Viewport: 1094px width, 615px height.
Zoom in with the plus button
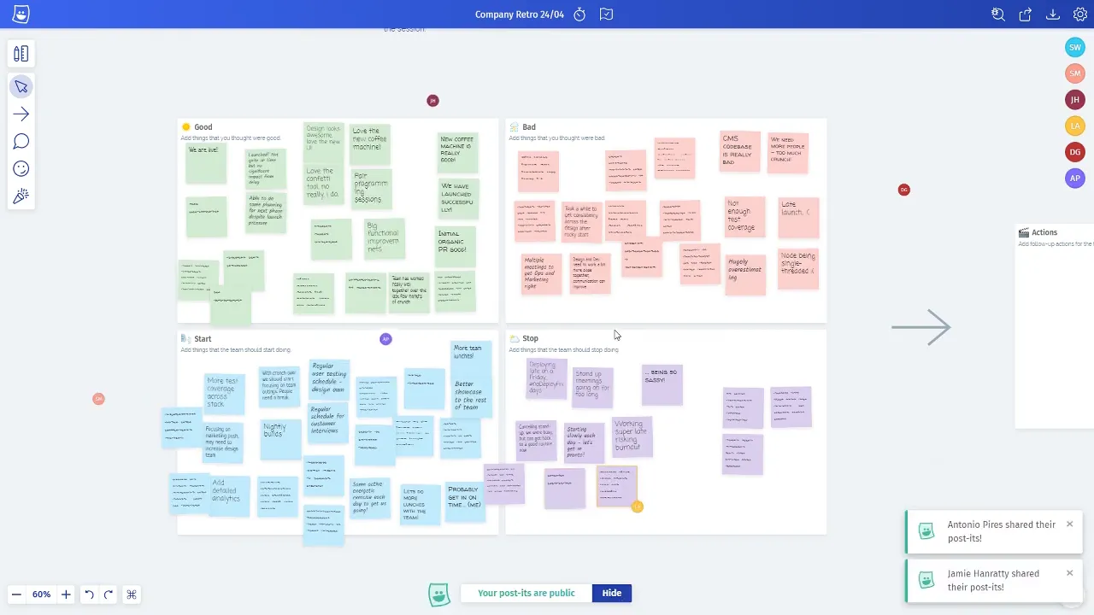click(66, 594)
